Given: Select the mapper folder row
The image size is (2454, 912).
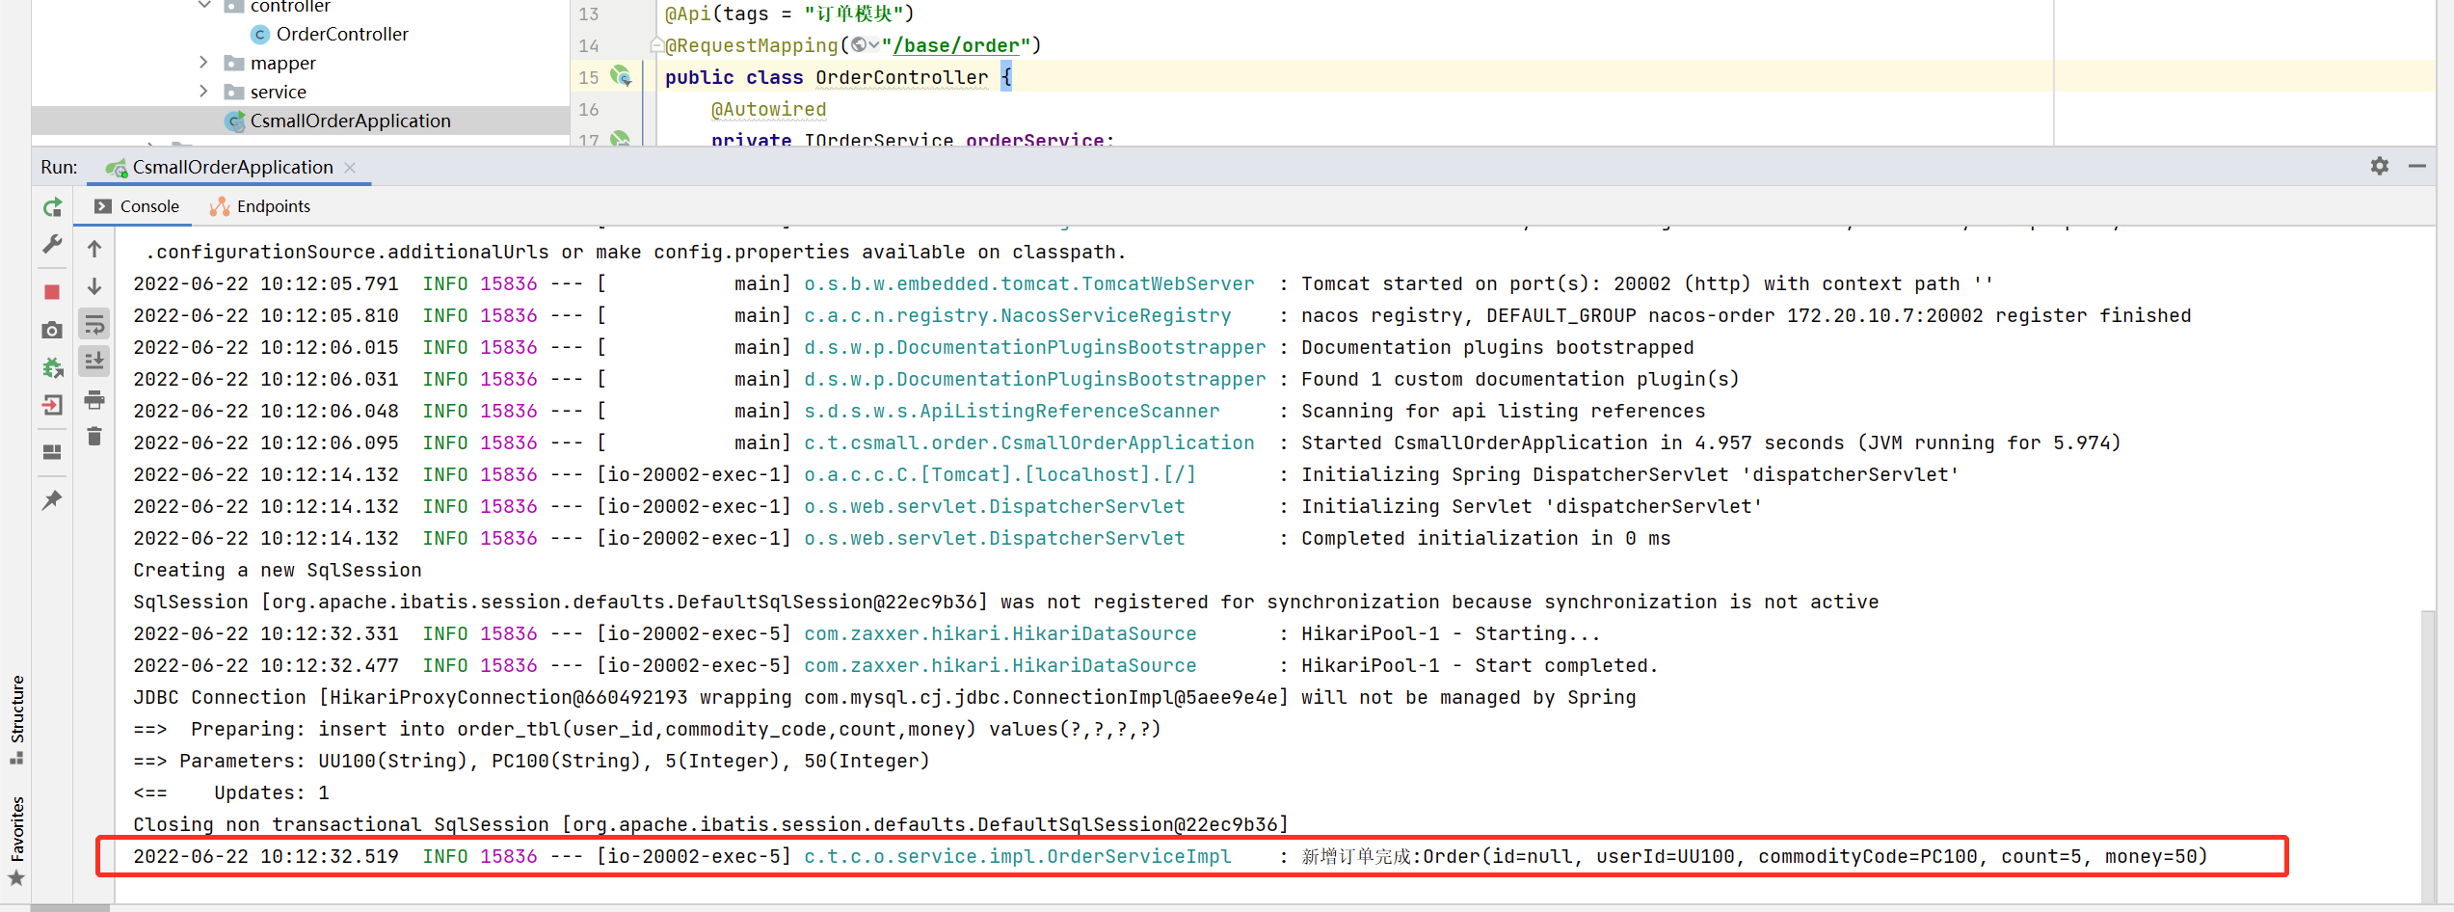Looking at the screenshot, I should click(301, 63).
